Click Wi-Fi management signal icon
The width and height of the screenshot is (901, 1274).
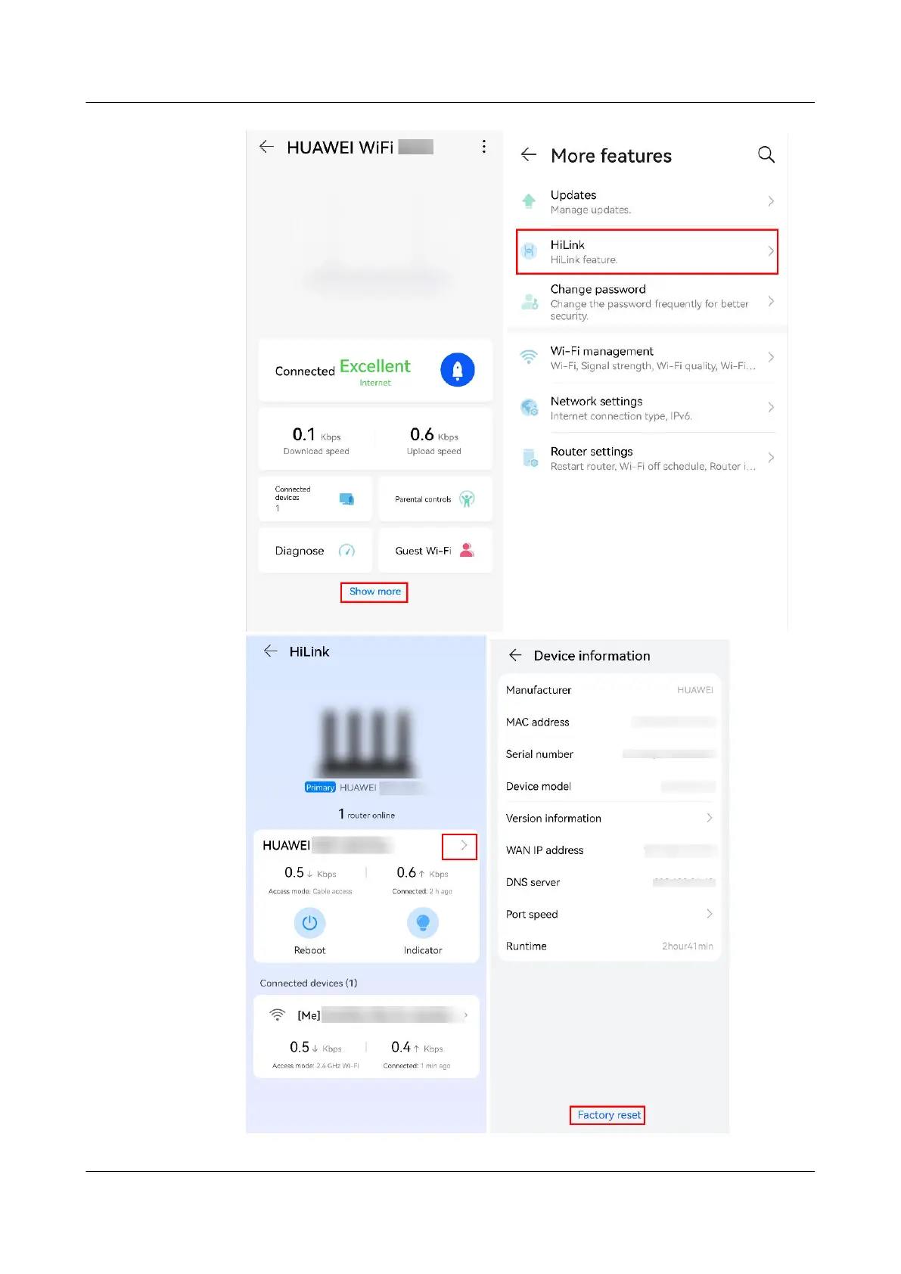529,356
